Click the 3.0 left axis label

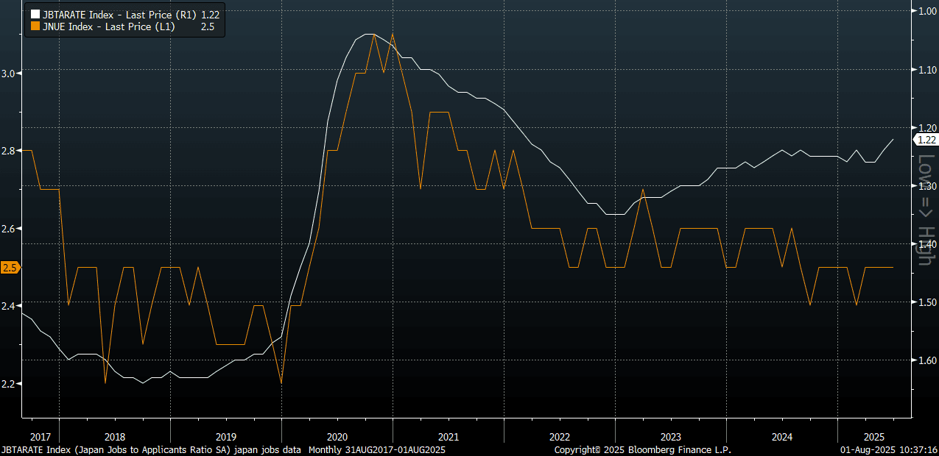pyautogui.click(x=10, y=73)
